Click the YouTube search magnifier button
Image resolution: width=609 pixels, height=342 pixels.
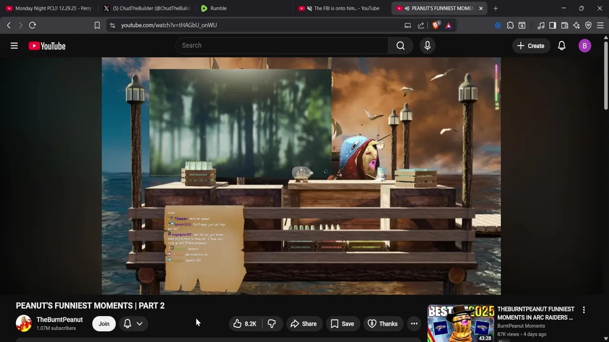(x=401, y=46)
